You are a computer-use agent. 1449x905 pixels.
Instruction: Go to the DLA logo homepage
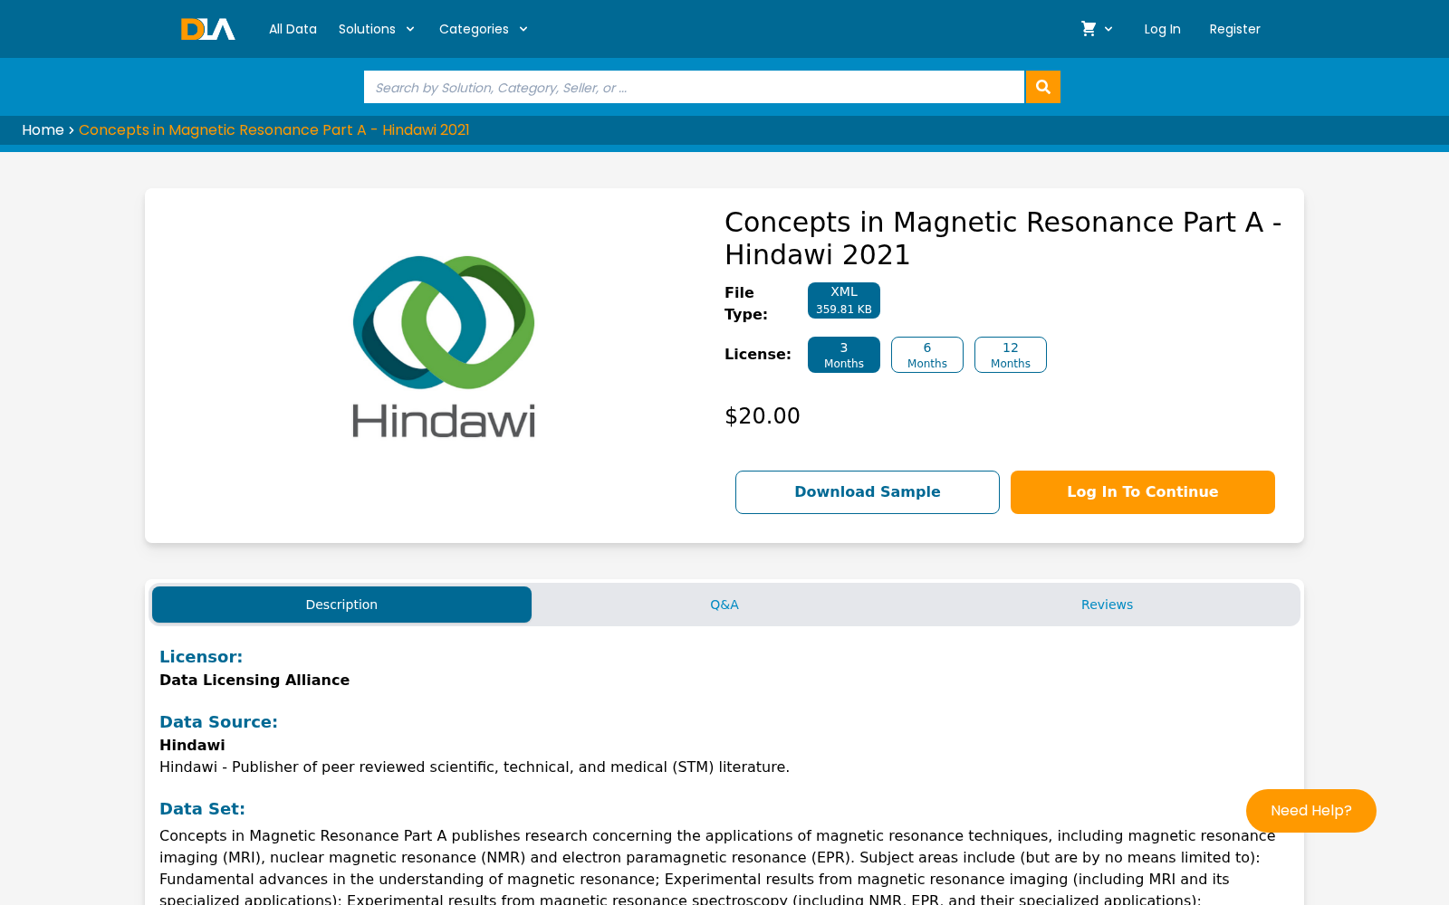tap(207, 29)
